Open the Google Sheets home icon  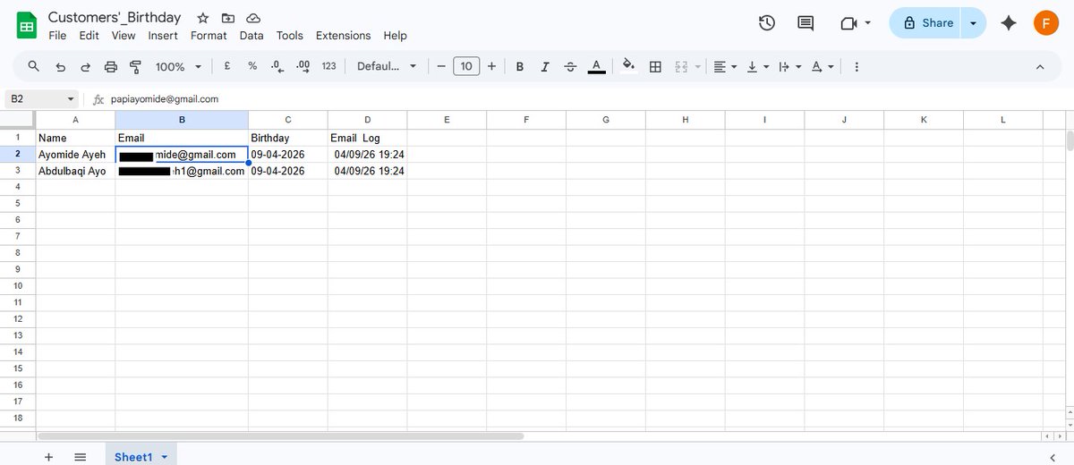coord(26,26)
